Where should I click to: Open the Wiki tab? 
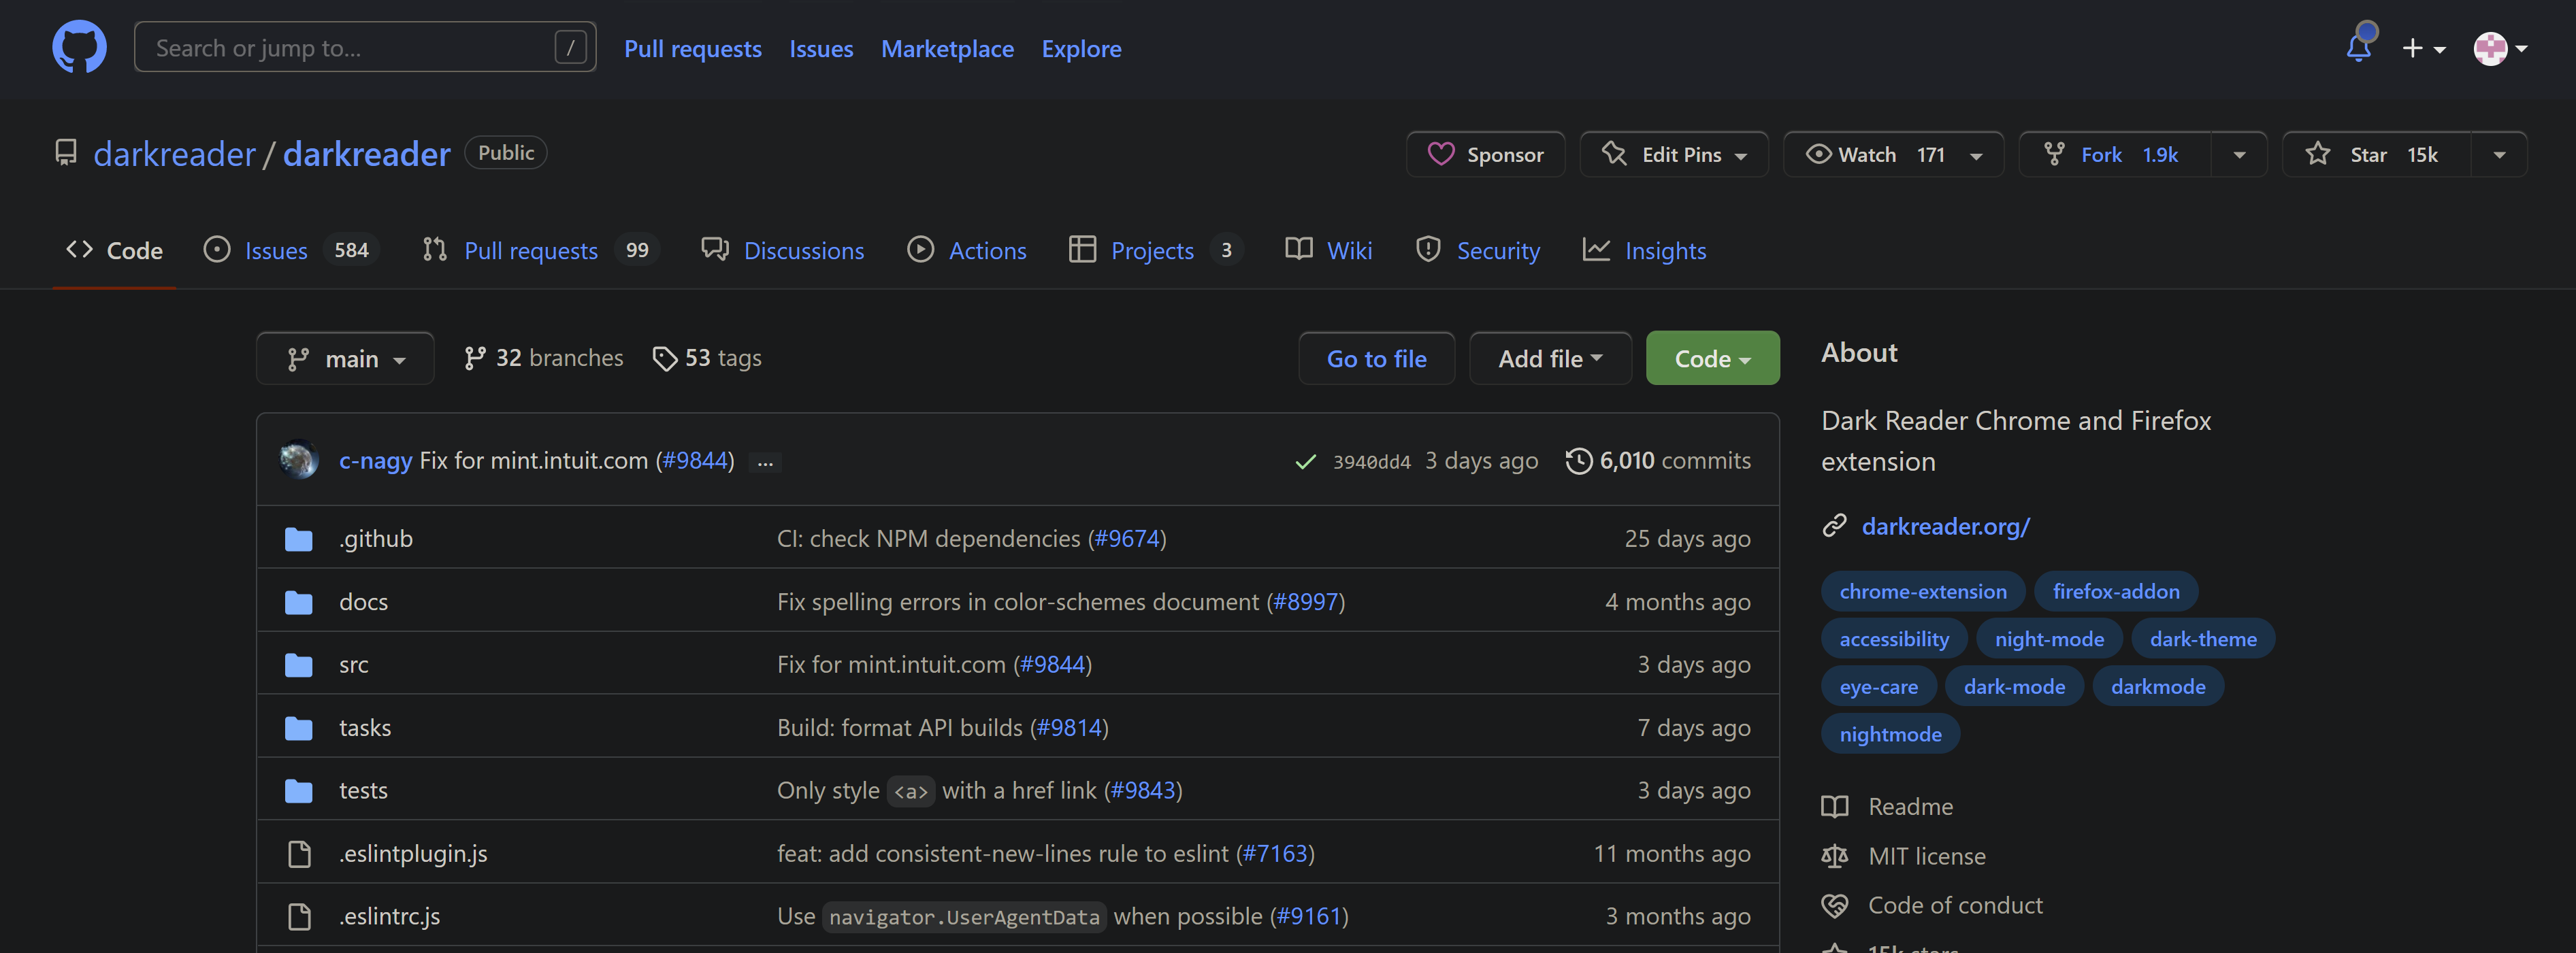[x=1329, y=250]
